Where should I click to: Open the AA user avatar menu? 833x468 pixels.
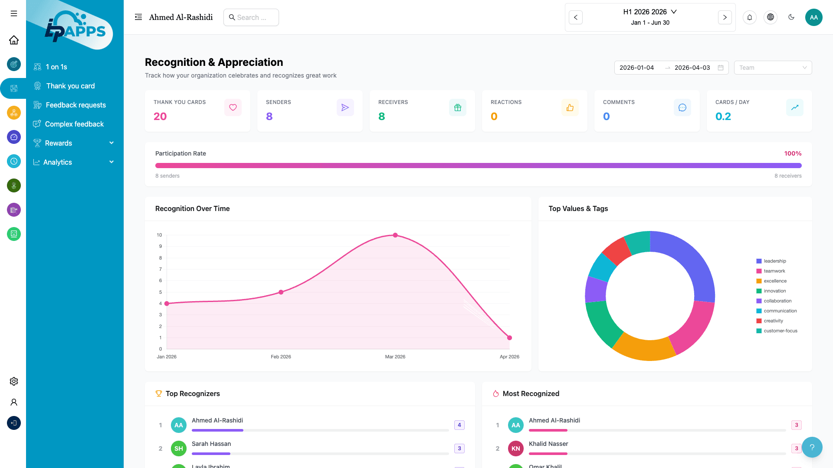814,17
